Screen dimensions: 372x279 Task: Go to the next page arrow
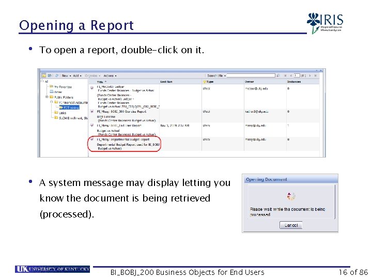click(x=310, y=75)
